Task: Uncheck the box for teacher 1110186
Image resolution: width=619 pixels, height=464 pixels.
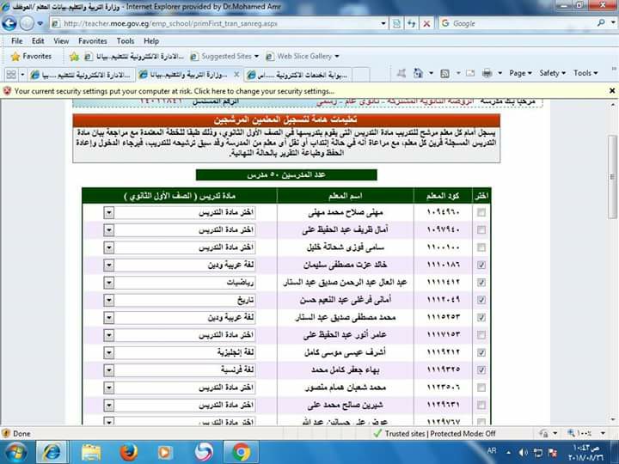Action: point(481,265)
